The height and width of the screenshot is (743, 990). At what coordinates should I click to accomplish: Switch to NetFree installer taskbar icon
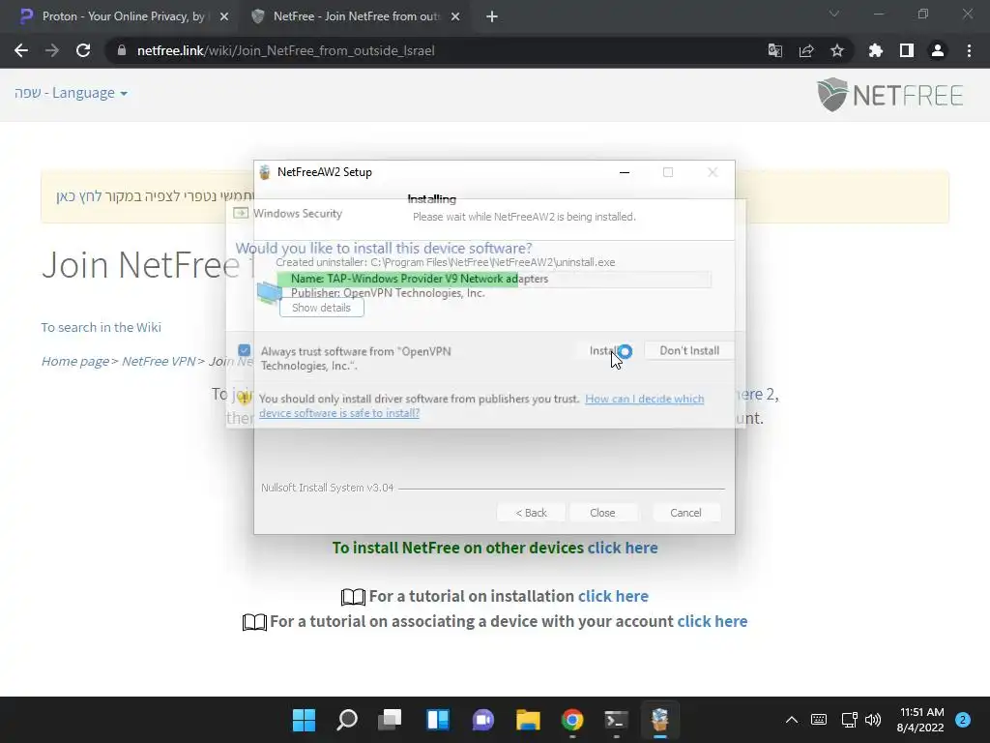tap(659, 720)
